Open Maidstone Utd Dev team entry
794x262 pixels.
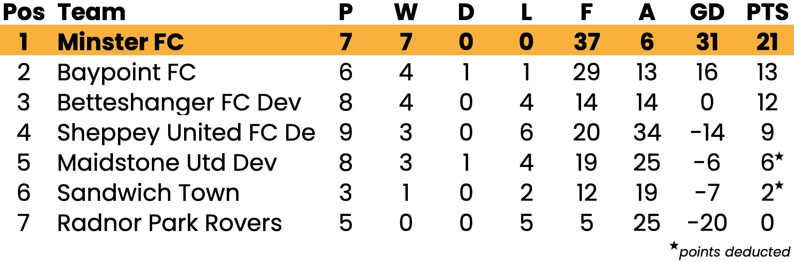click(167, 162)
